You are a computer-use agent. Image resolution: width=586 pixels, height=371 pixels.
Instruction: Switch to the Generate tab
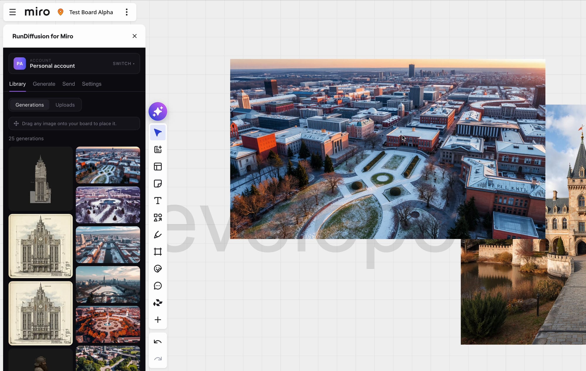point(44,84)
